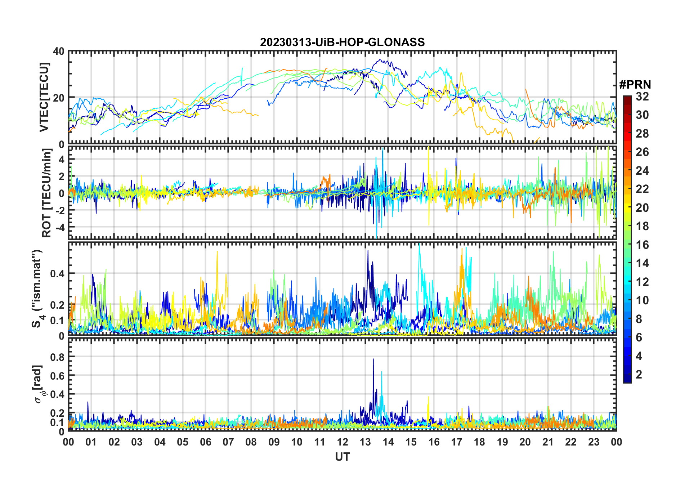Viewport: 685px width, 479px height.
Task: Click the colorbar tick label 16
Action: point(642,245)
